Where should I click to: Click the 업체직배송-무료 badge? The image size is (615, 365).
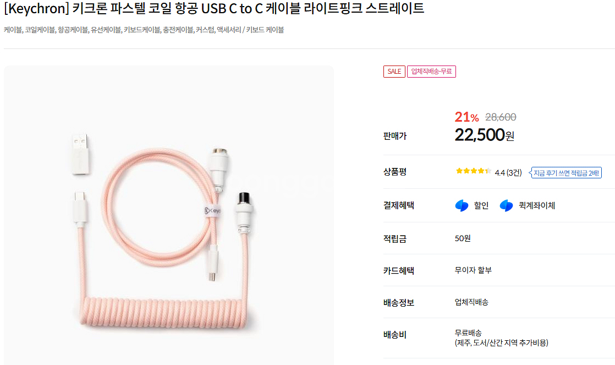(x=431, y=72)
